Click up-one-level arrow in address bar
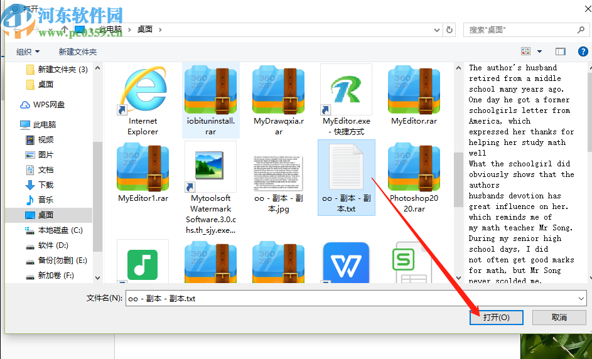Image resolution: width=592 pixels, height=359 pixels. pyautogui.click(x=65, y=29)
